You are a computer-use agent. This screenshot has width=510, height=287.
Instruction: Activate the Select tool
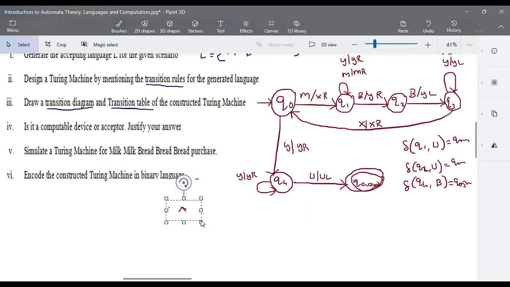[x=18, y=45]
